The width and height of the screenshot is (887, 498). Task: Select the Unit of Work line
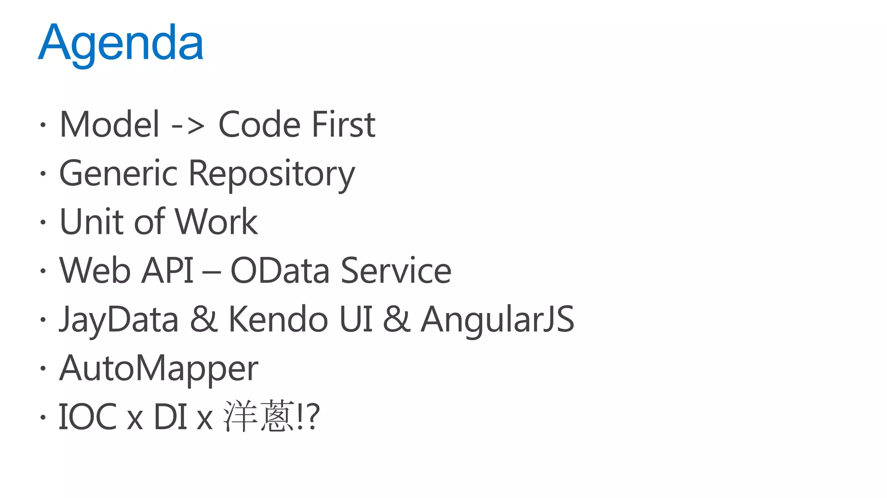(159, 222)
